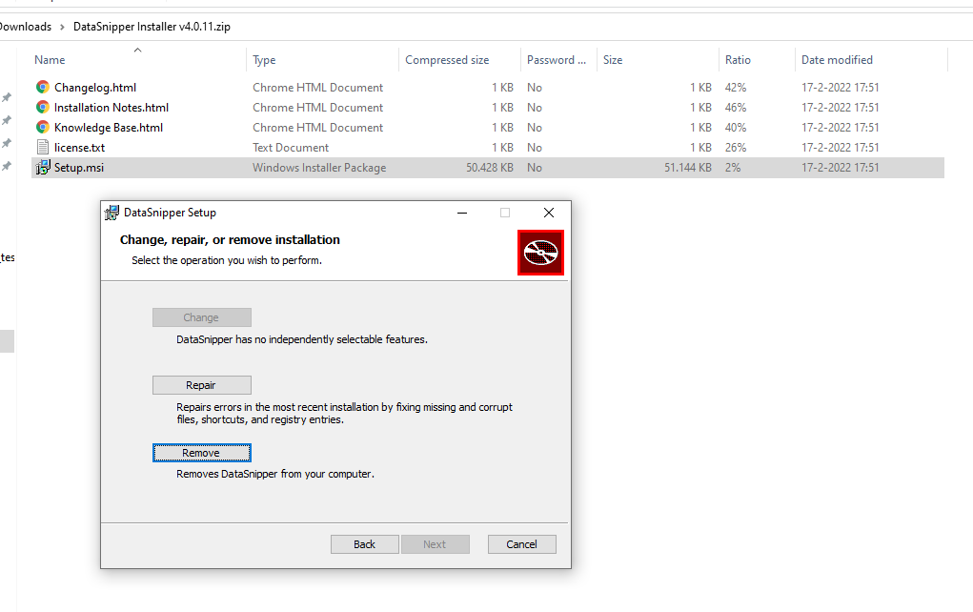This screenshot has height=612, width=973.
Task: Click the date modified cell of Changelog.html
Action: (841, 88)
